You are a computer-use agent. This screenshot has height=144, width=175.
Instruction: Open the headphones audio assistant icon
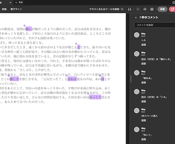click(x=129, y=9)
